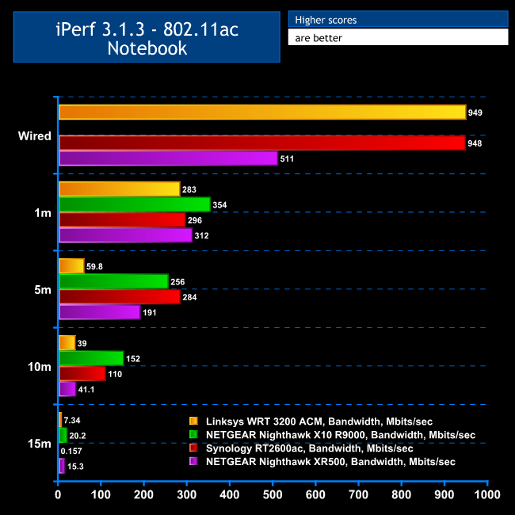The width and height of the screenshot is (515, 515).
Task: Click the "NETGEAR Nighthawk XR500" legend text
Action: (x=275, y=462)
